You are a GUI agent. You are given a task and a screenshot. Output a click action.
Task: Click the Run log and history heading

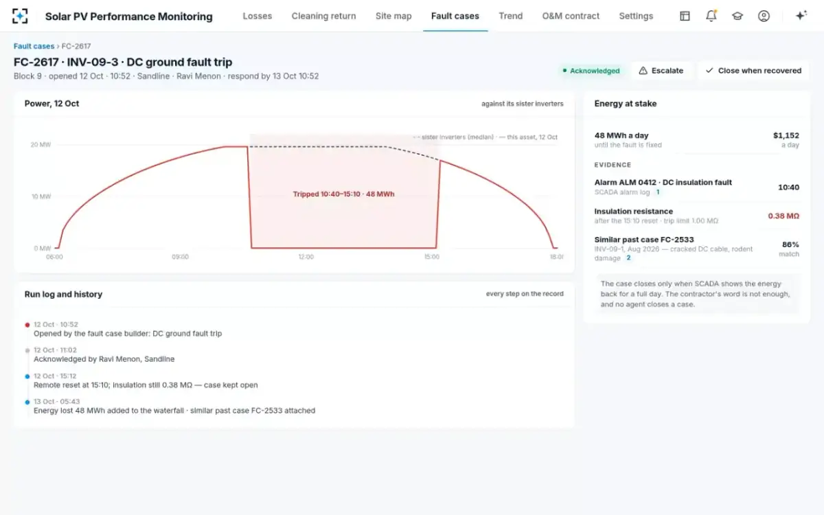click(x=63, y=294)
